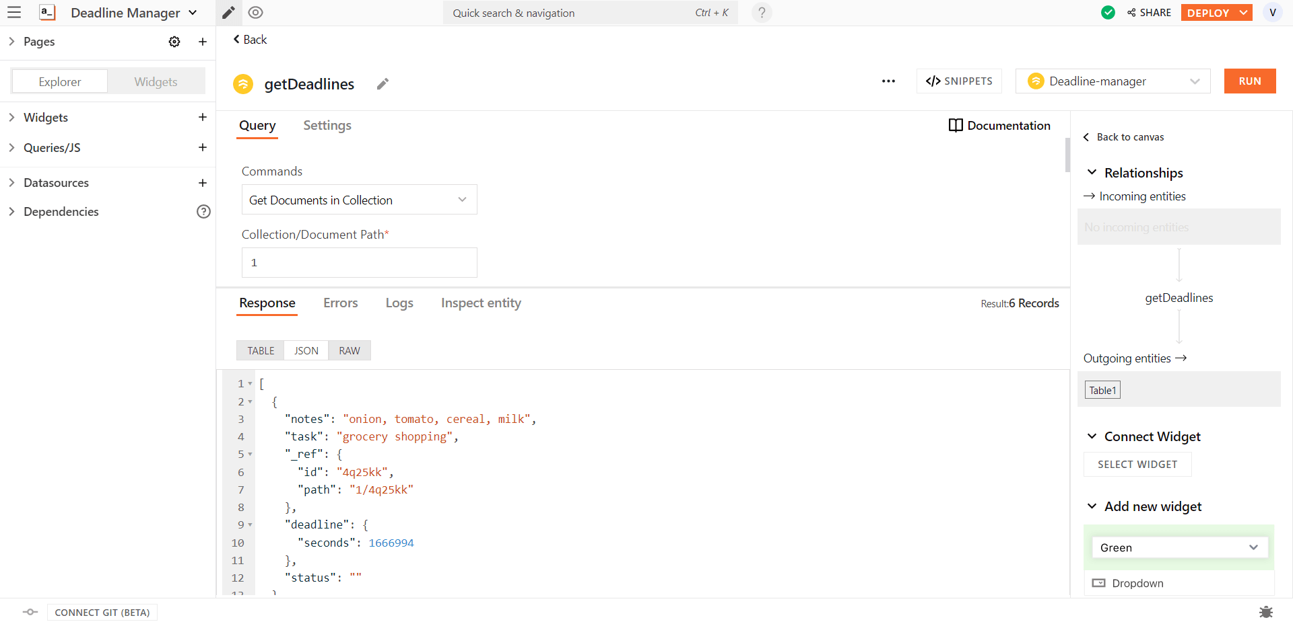Click the debugger bug icon
Image resolution: width=1293 pixels, height=624 pixels.
click(1265, 612)
